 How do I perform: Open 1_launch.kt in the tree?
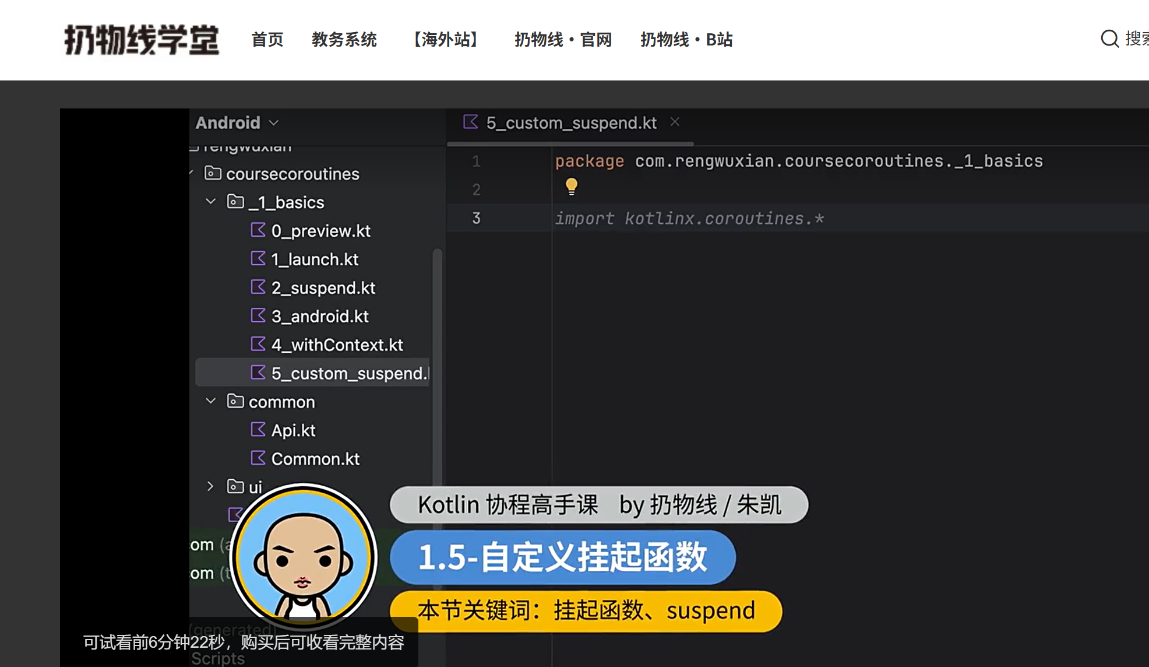point(315,259)
